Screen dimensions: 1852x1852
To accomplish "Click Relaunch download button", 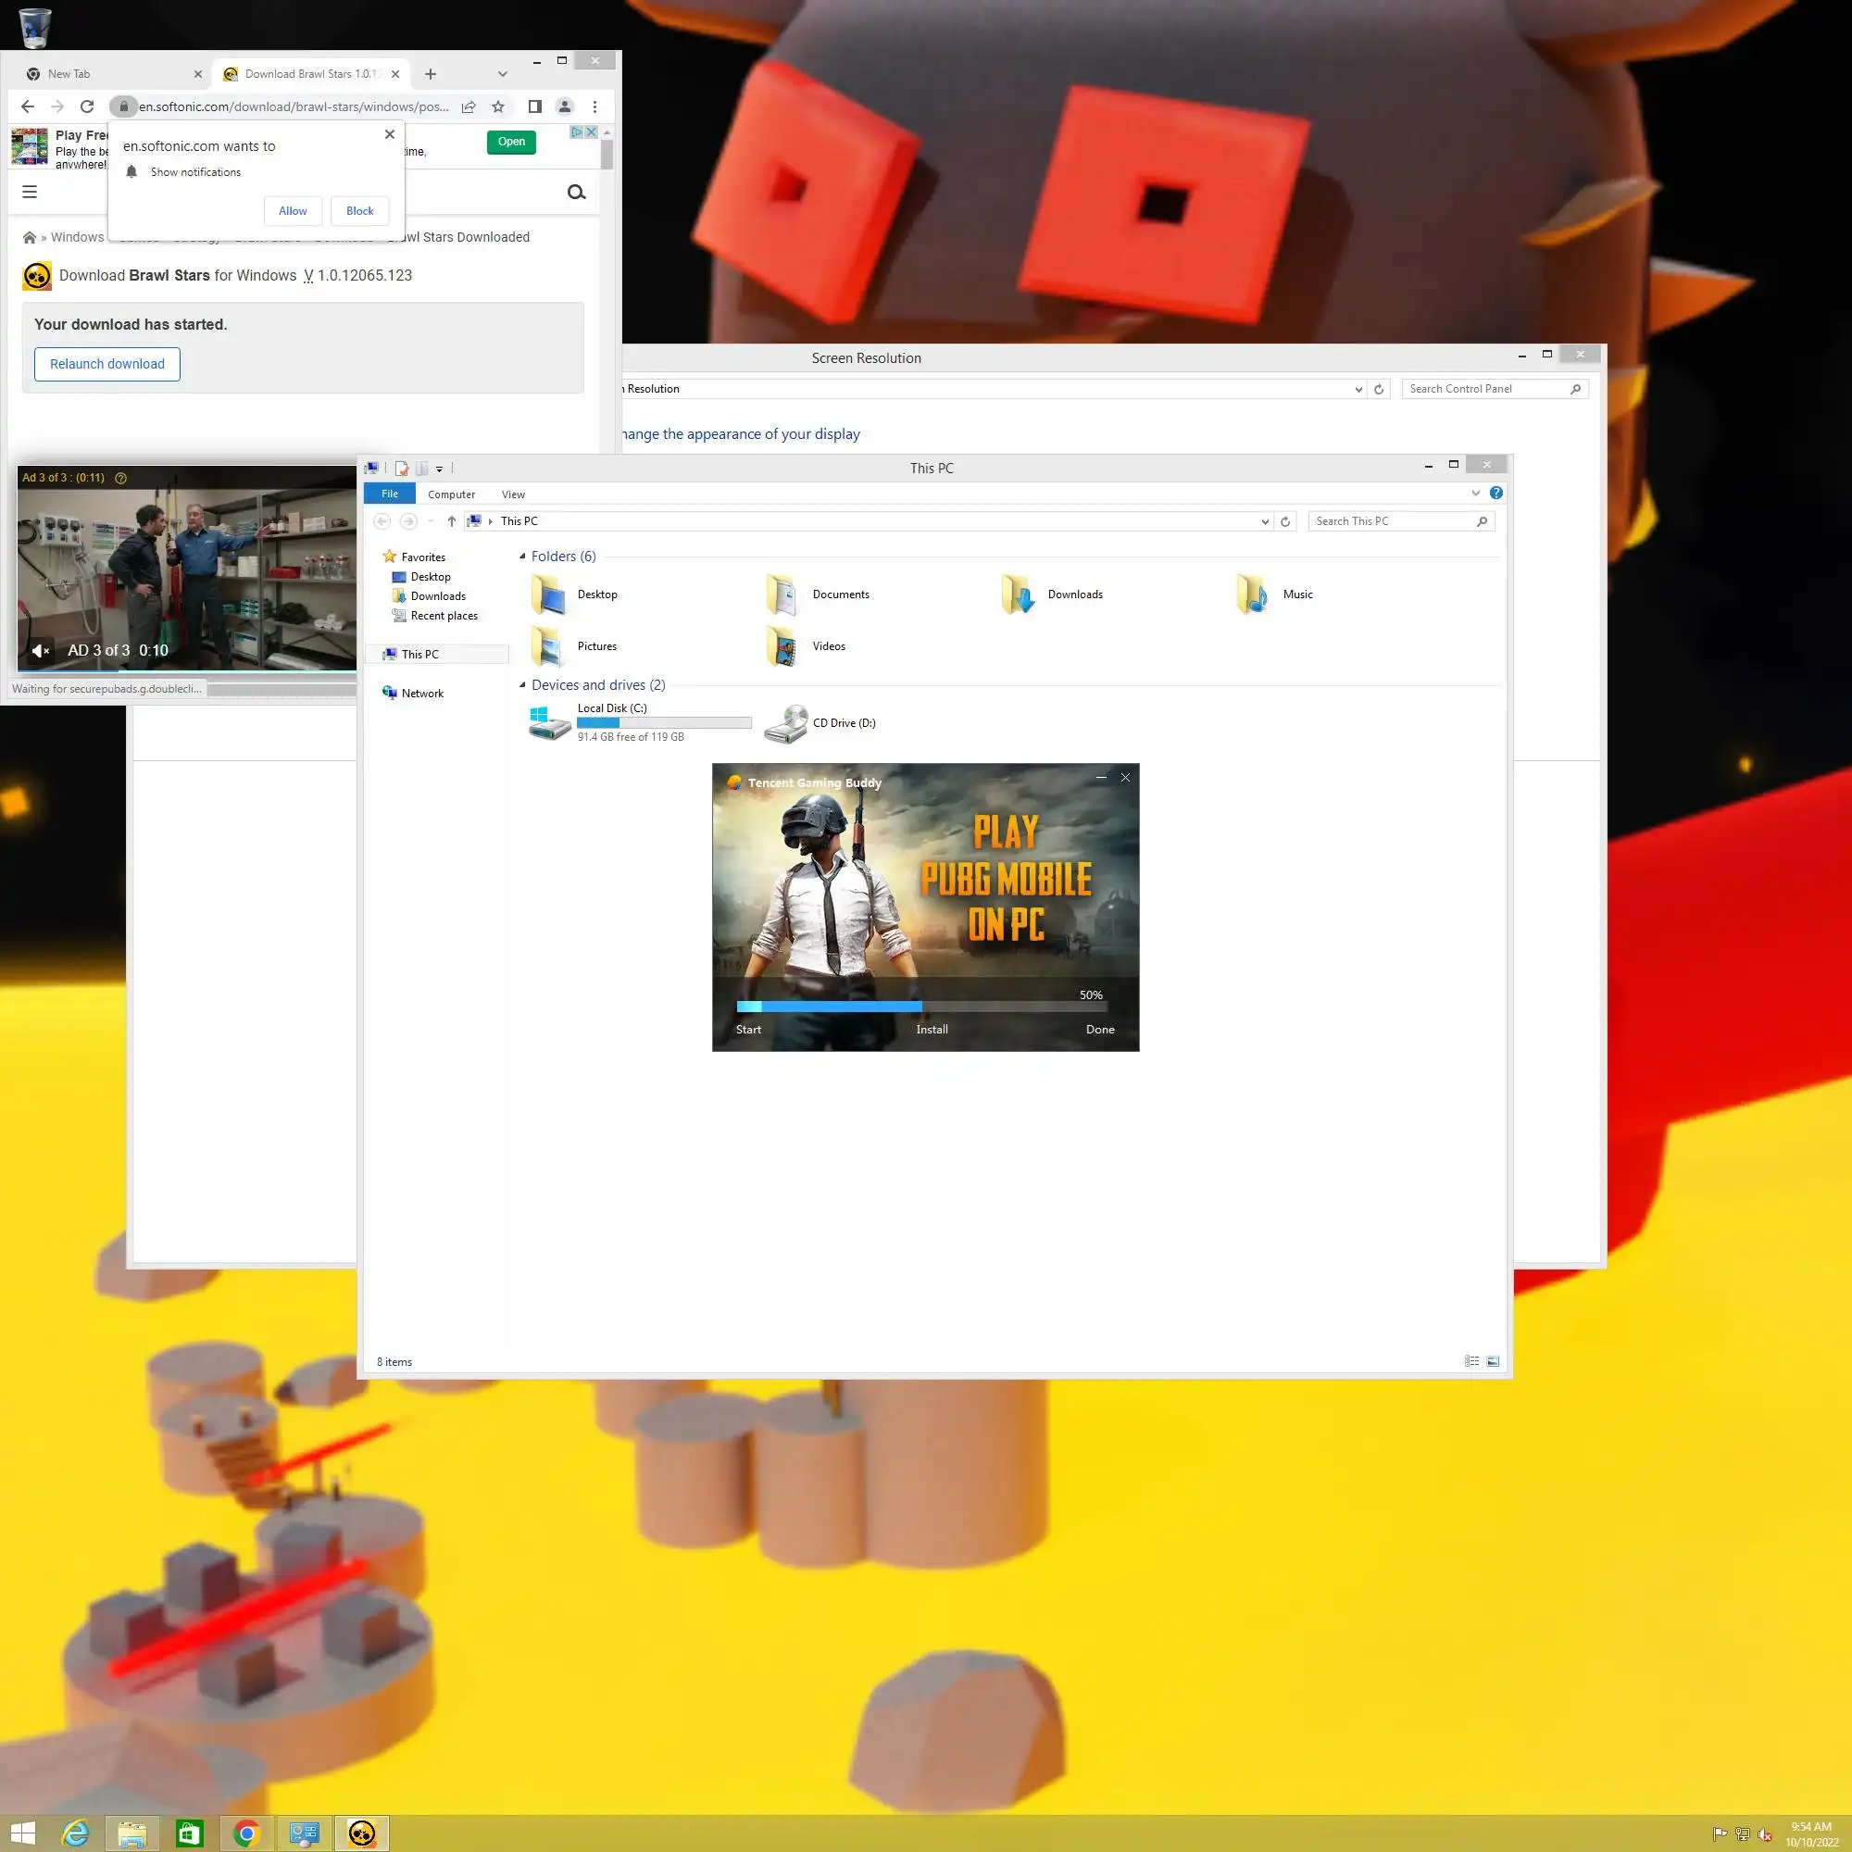I will pos(107,364).
